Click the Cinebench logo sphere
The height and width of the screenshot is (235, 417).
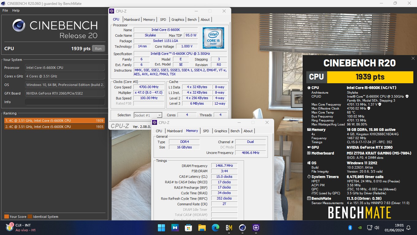(x=19, y=25)
